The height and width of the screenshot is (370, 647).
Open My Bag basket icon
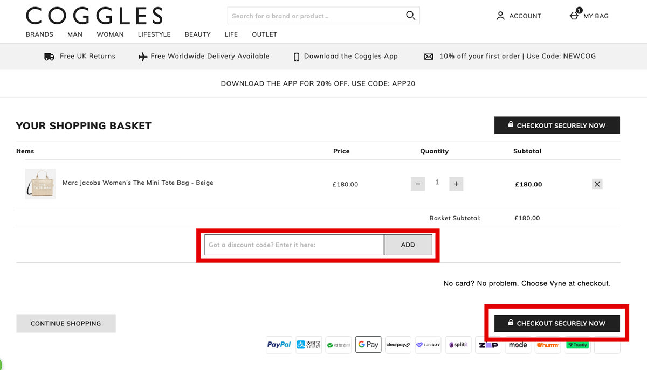(x=575, y=16)
